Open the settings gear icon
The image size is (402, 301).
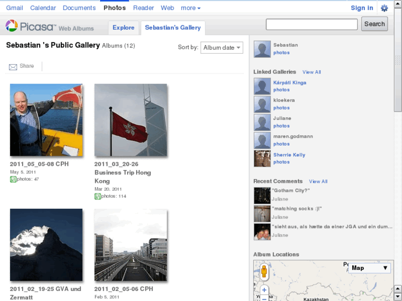[384, 8]
